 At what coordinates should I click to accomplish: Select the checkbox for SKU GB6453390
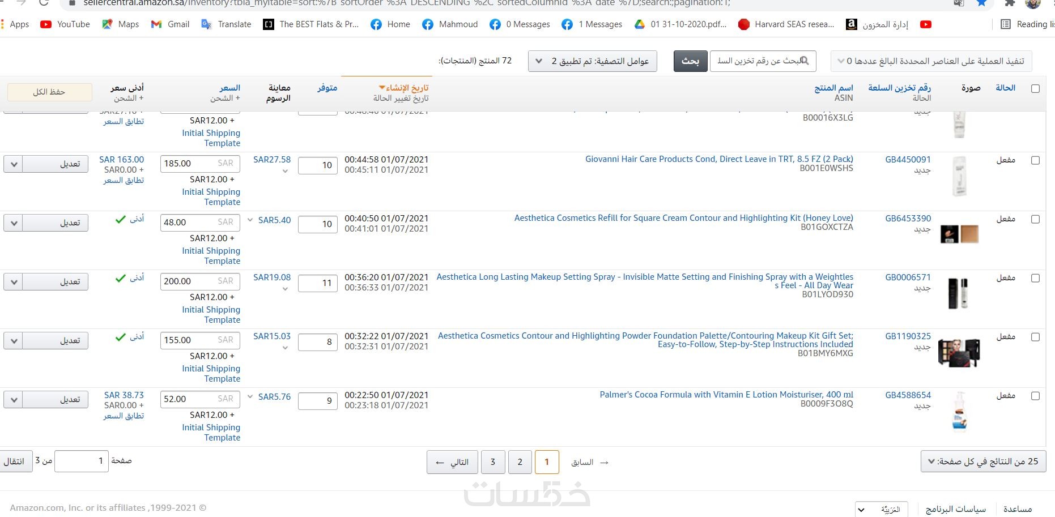(1035, 220)
